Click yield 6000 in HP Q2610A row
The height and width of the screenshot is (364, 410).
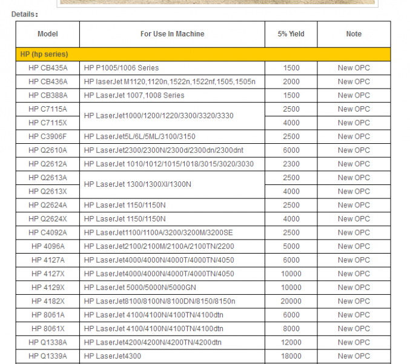(291, 150)
